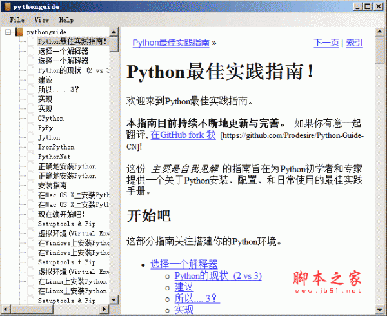Click page icon beside 安装指南

31,186
